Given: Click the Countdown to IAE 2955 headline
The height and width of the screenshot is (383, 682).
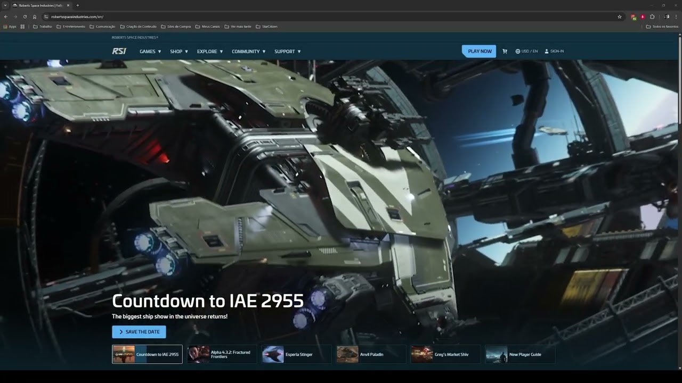Looking at the screenshot, I should 208,301.
